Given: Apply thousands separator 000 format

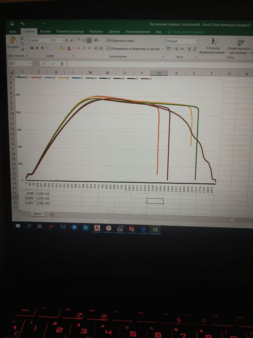Looking at the screenshot, I should (x=182, y=49).
